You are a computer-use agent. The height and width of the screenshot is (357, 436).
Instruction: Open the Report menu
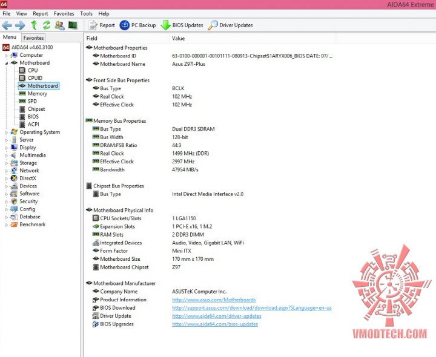tap(41, 13)
